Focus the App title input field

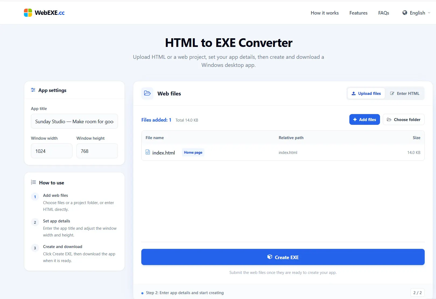[74, 121]
